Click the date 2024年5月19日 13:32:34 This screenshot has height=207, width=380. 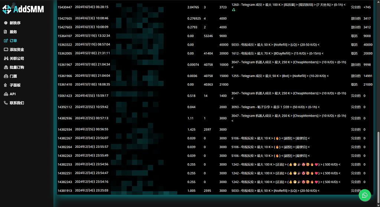click(x=92, y=36)
